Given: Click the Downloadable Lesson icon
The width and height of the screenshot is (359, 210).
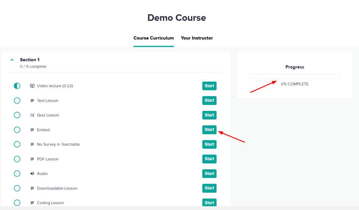Looking at the screenshot, I should [32, 188].
